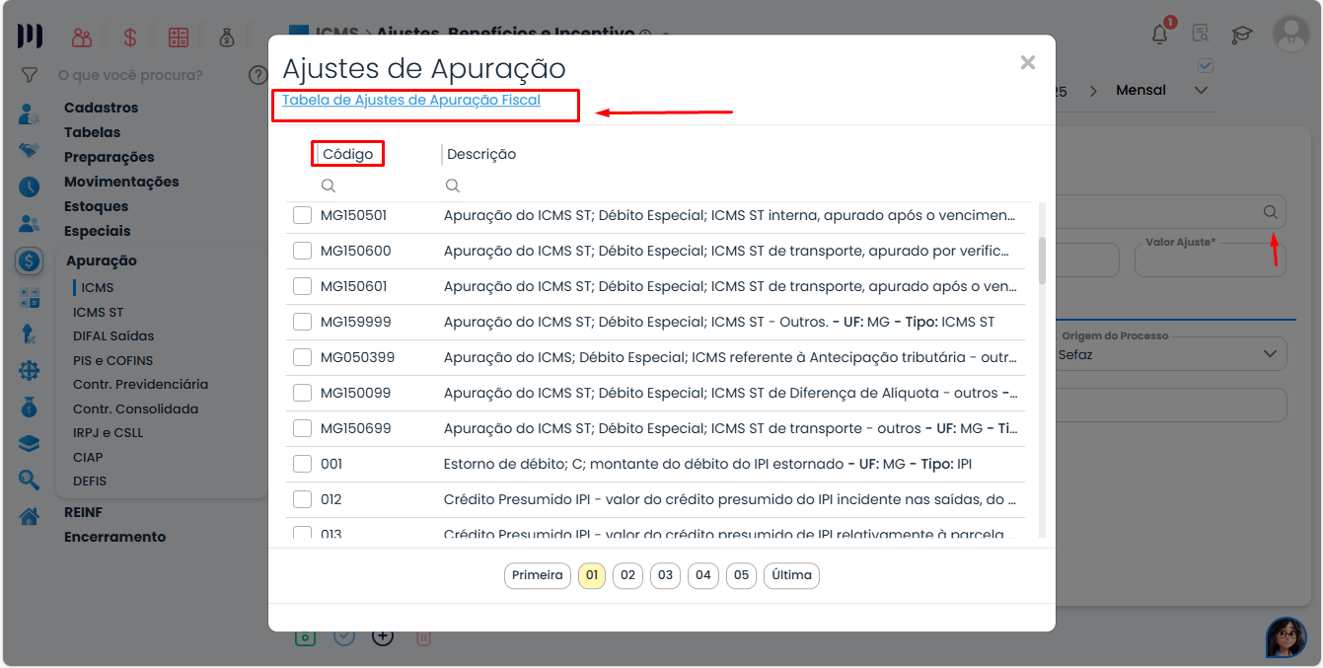Check the MG150501 adjustment row
1323x668 pixels.
pos(303,215)
